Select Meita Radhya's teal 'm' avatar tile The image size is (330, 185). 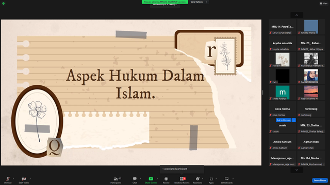pyautogui.click(x=283, y=92)
